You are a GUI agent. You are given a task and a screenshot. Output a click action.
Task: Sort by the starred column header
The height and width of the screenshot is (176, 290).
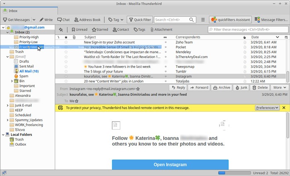coord(66,37)
